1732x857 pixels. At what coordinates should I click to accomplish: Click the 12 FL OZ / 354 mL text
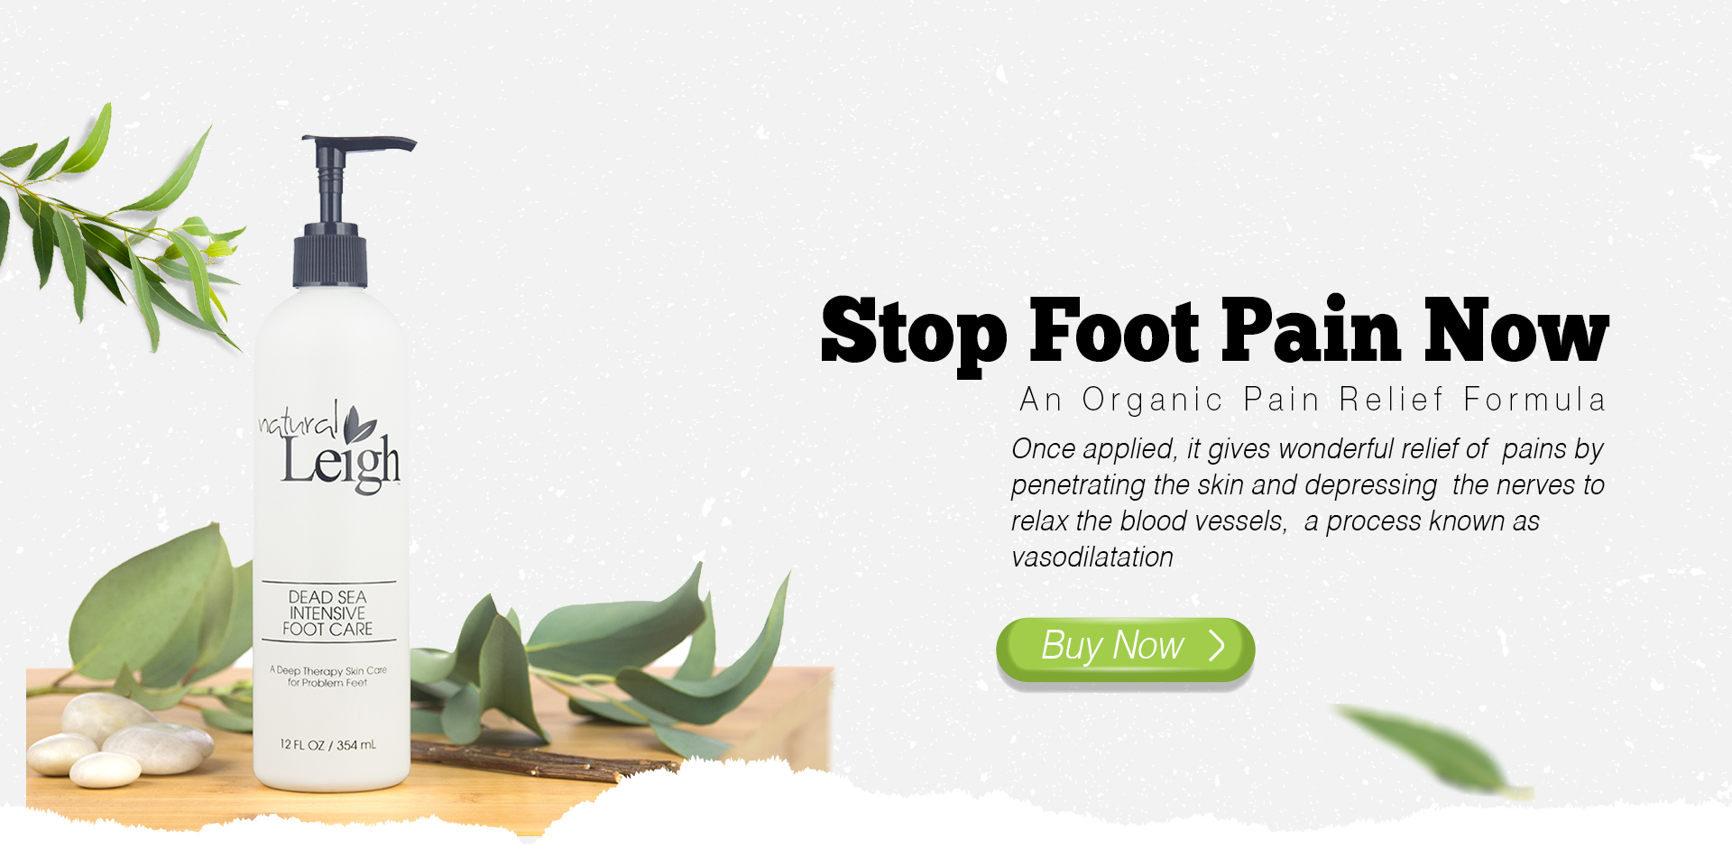(328, 745)
